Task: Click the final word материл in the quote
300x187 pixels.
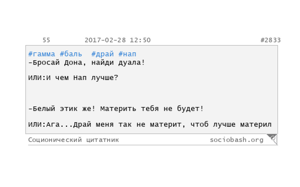Action: point(256,124)
